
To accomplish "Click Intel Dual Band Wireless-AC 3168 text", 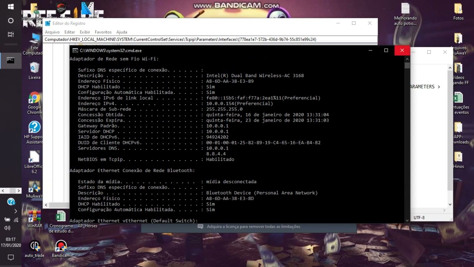I will tap(255, 76).
